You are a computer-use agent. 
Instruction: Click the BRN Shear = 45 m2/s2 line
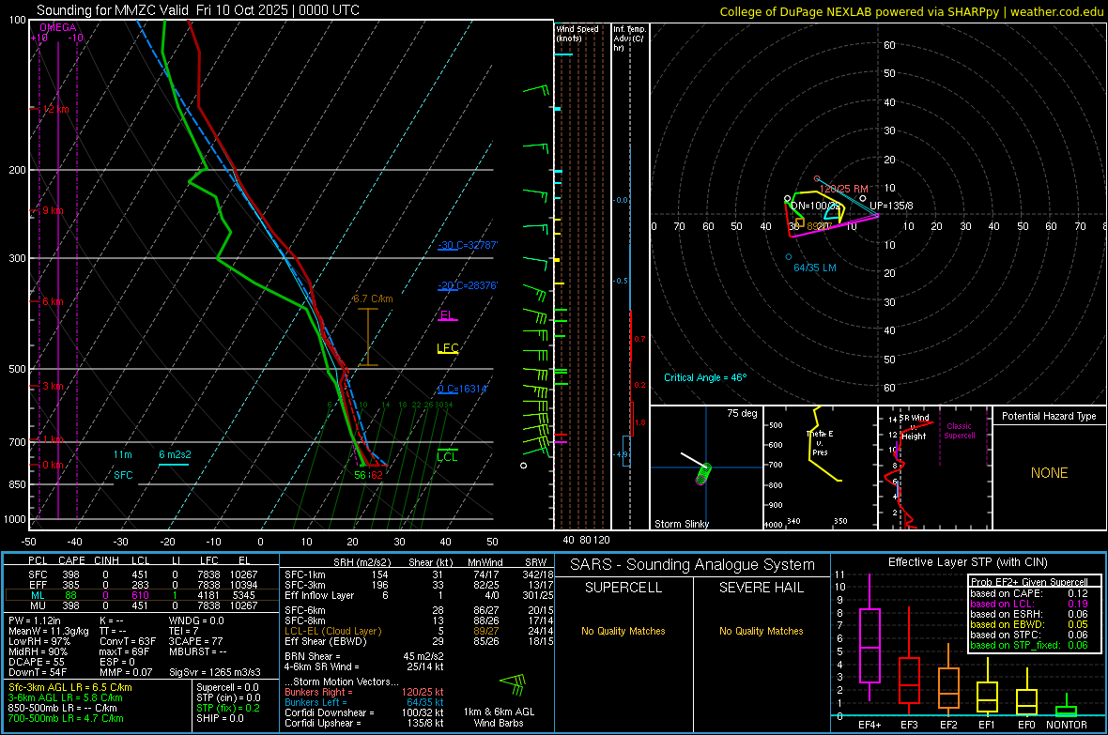[x=363, y=656]
